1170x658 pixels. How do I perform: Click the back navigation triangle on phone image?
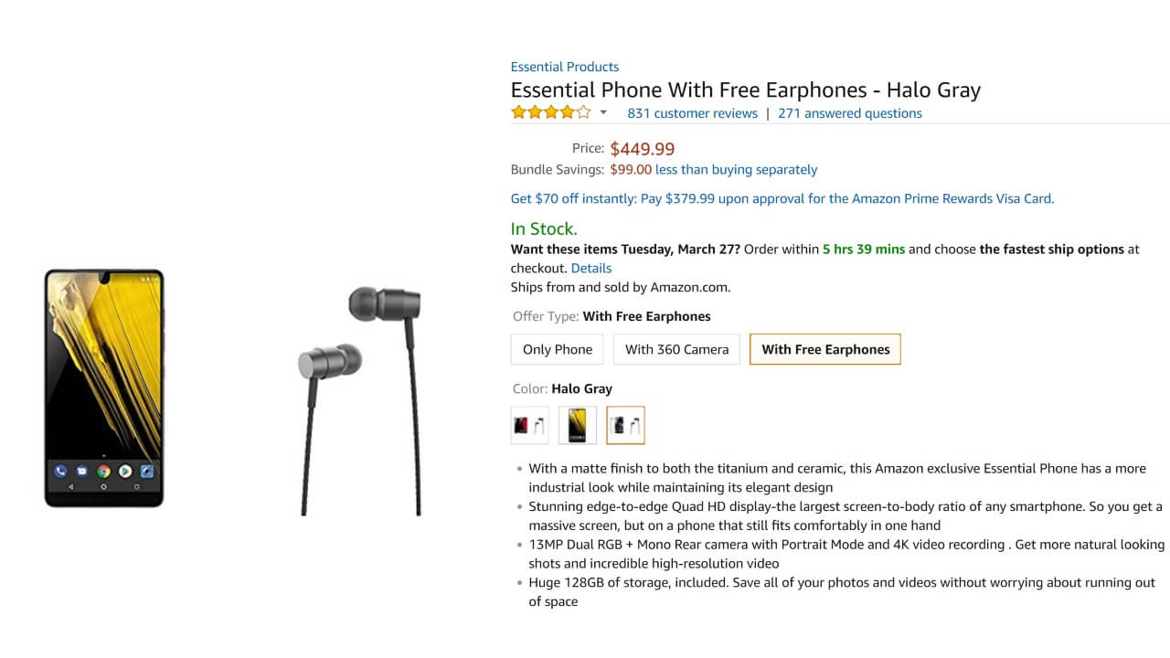coord(71,488)
